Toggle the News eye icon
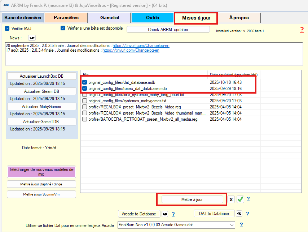The width and height of the screenshot is (308, 232). point(32,38)
